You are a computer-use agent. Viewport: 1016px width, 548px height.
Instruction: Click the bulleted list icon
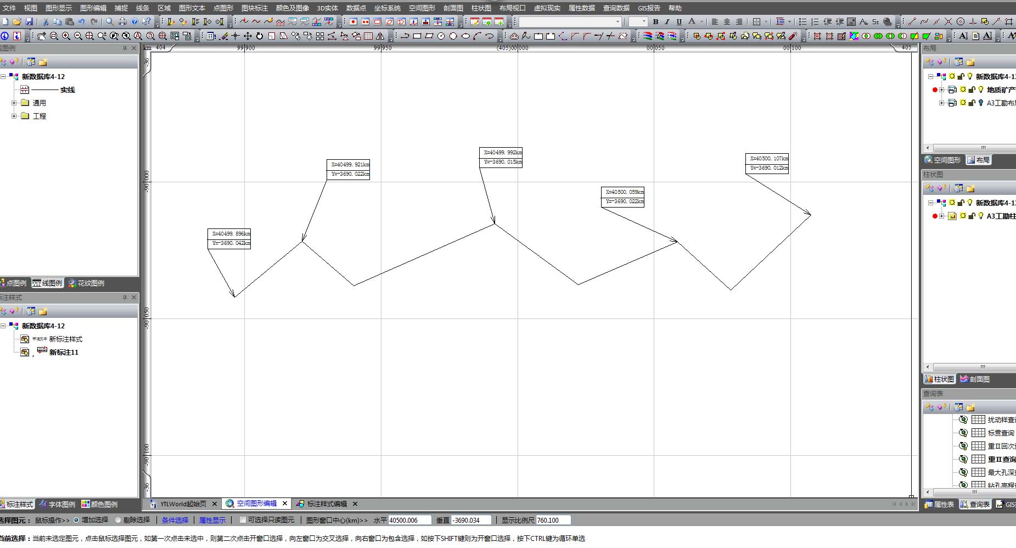pos(802,21)
